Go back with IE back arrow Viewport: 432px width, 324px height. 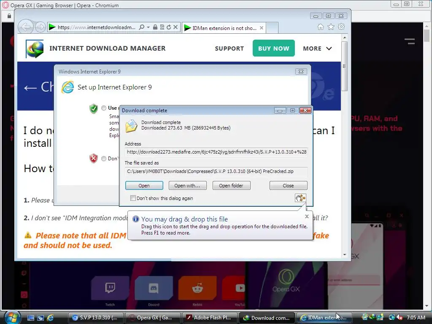click(26, 27)
